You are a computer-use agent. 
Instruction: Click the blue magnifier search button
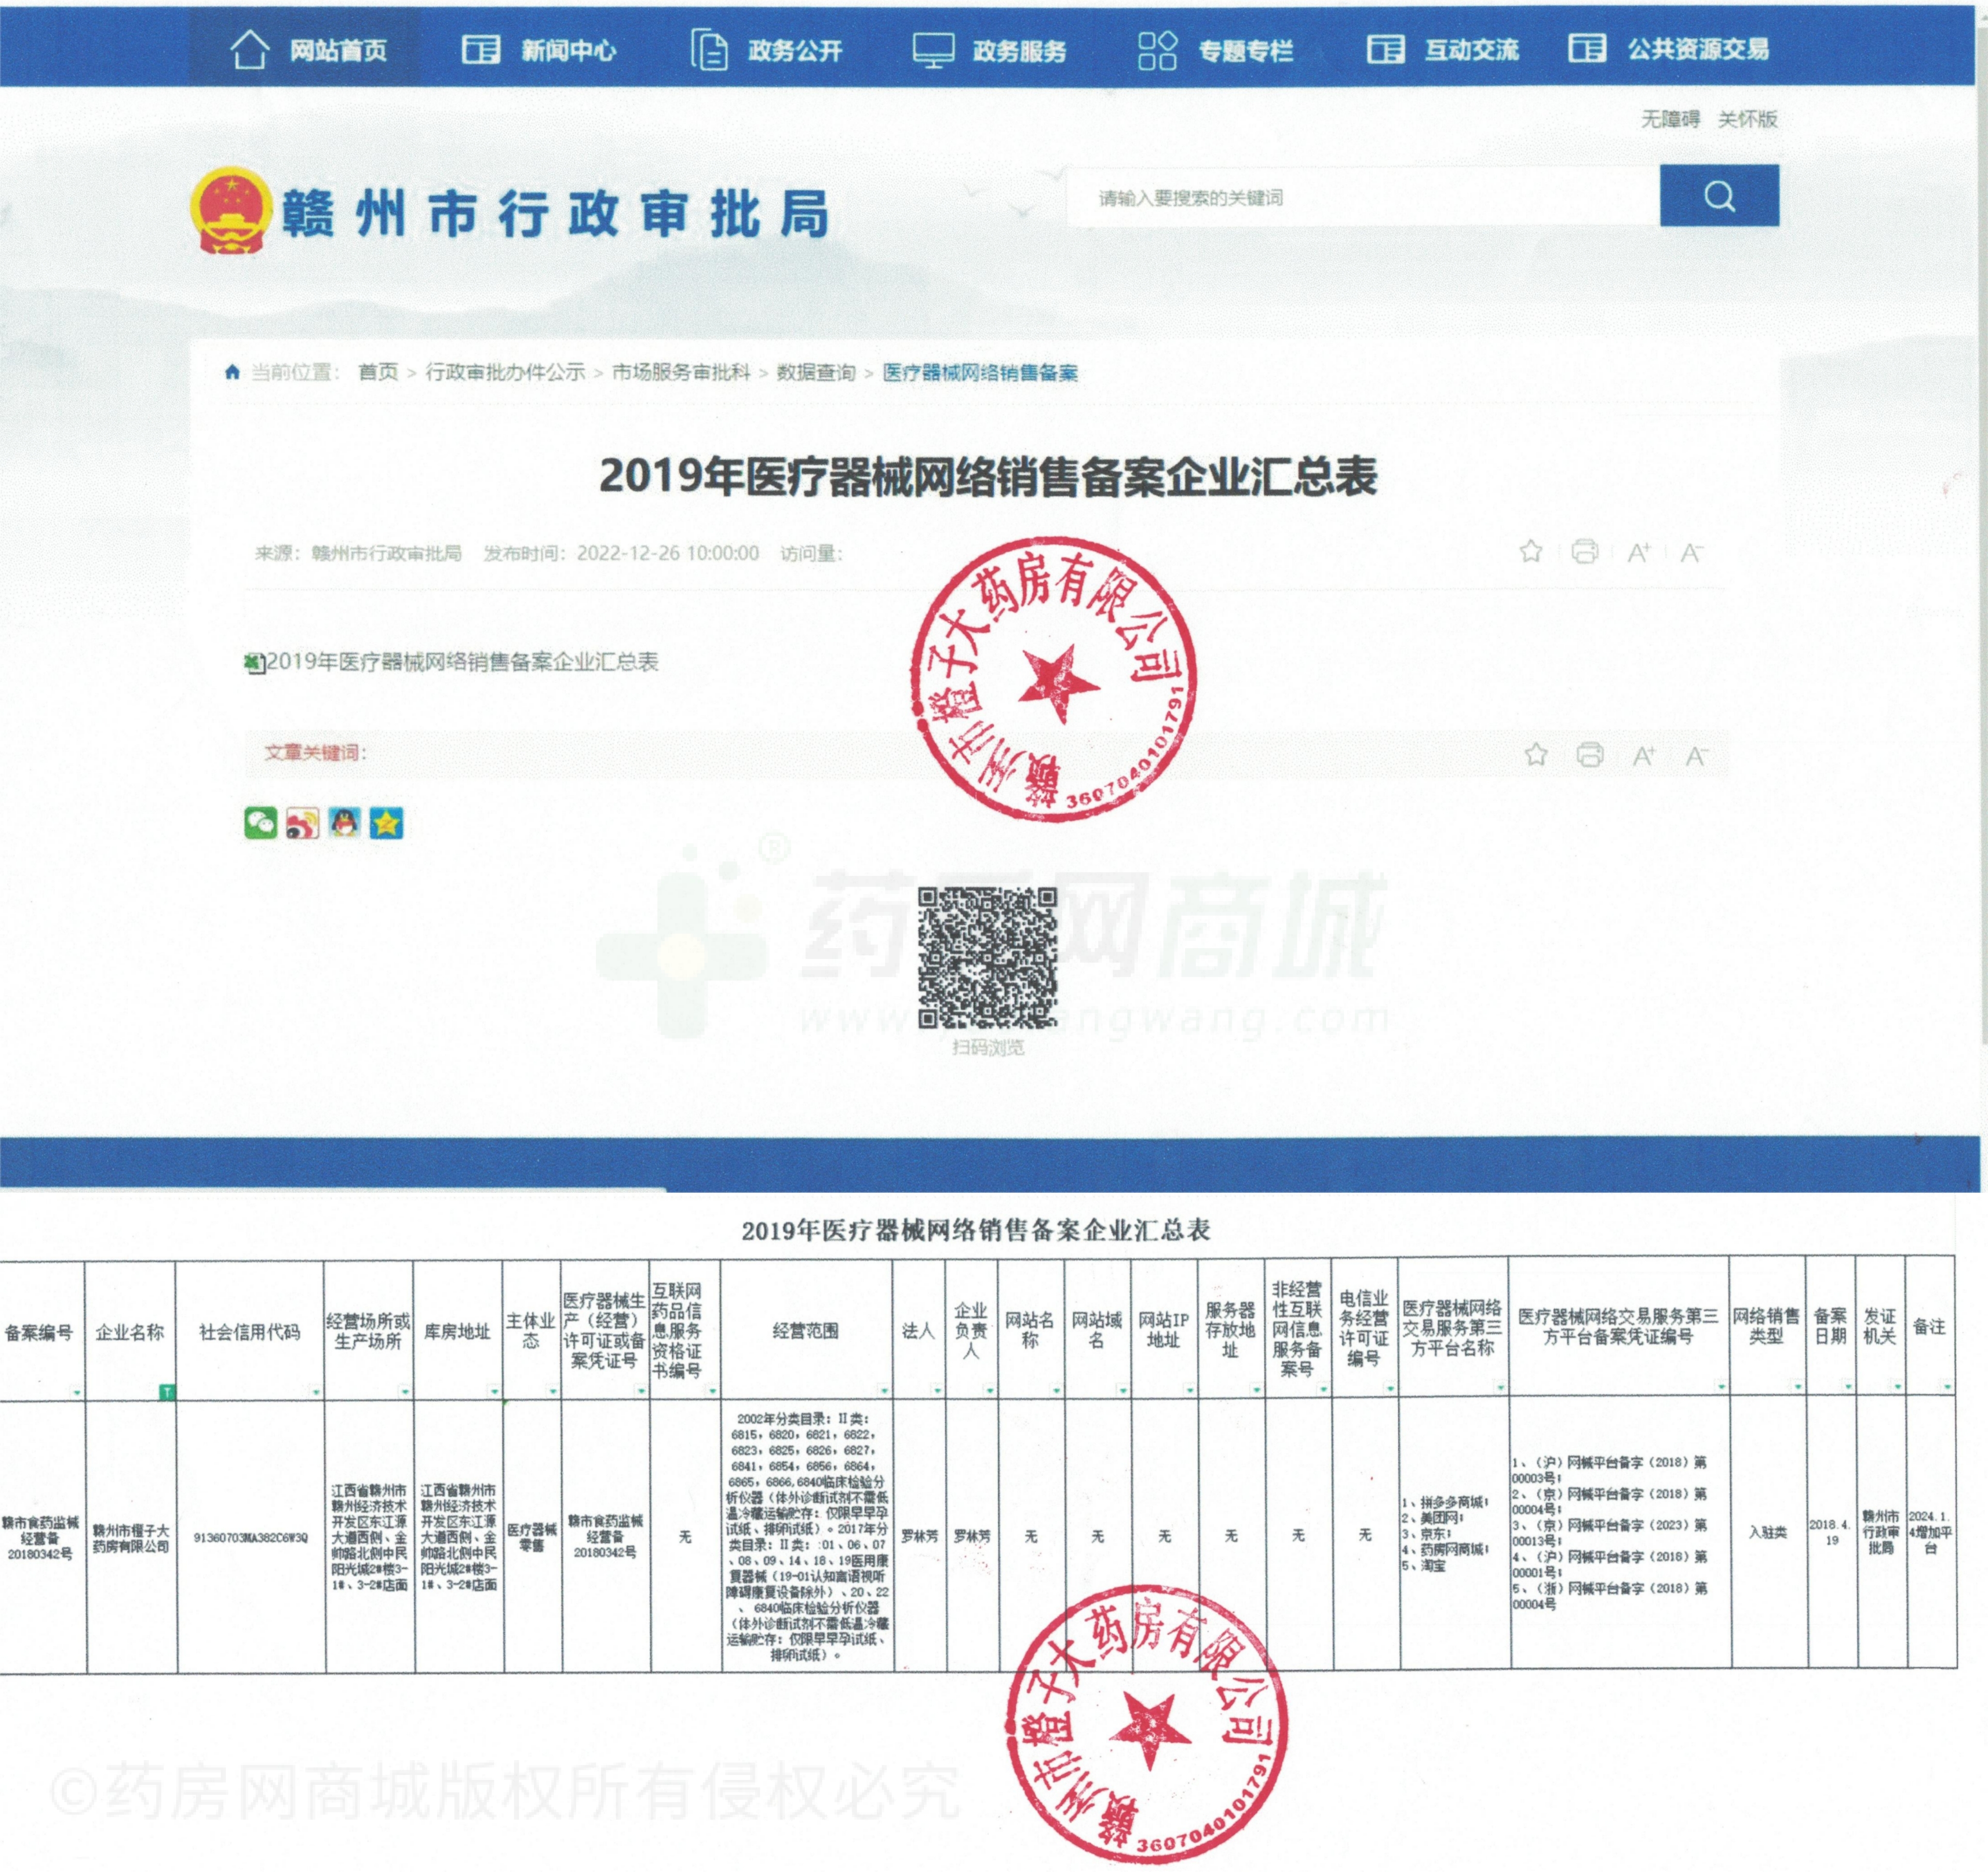pyautogui.click(x=1719, y=196)
